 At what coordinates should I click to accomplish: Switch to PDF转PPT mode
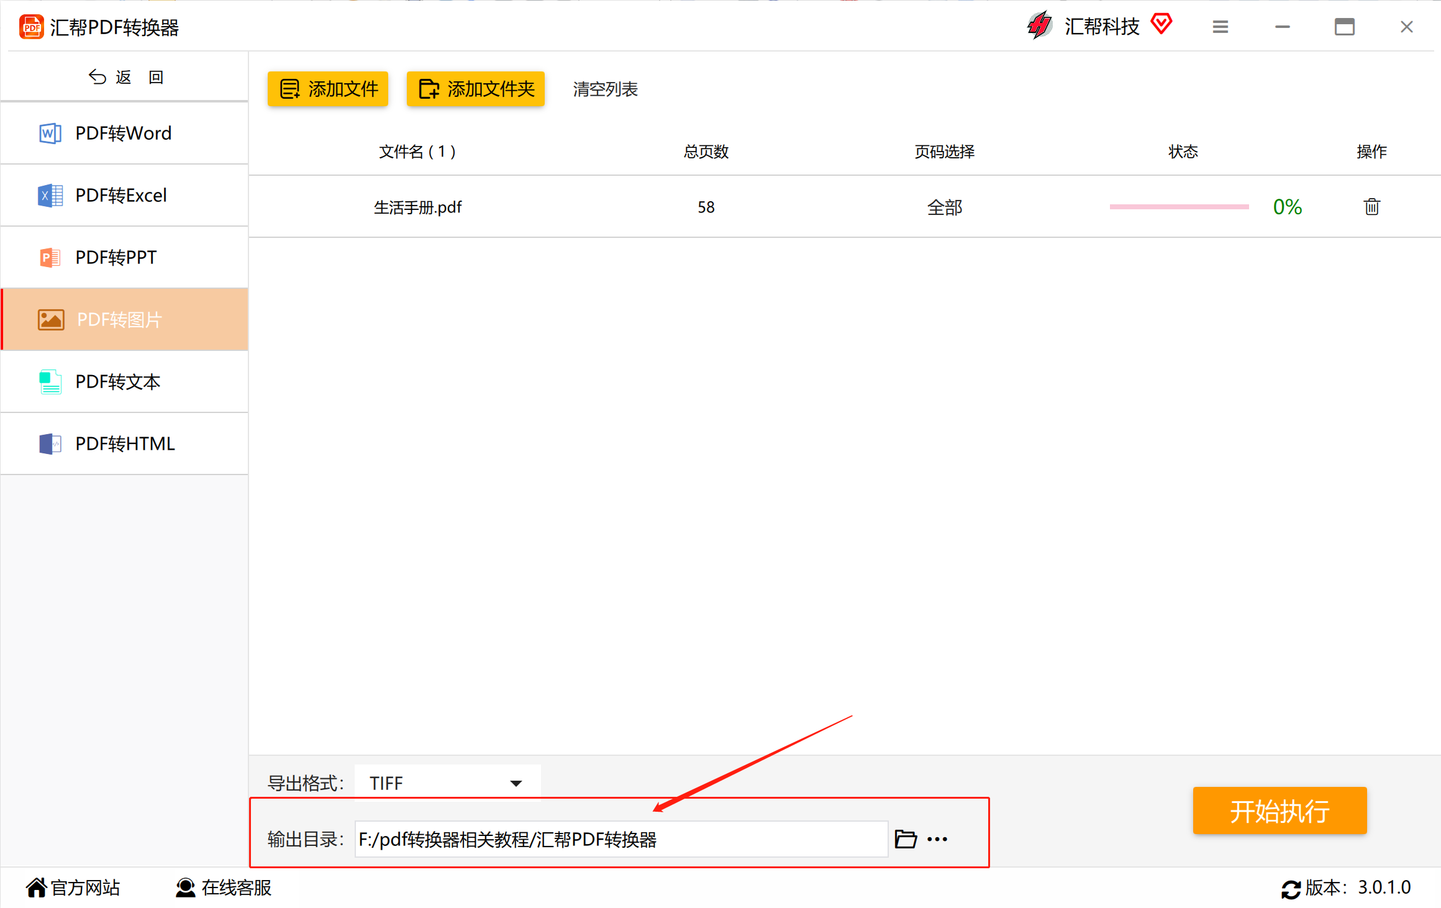pos(124,257)
